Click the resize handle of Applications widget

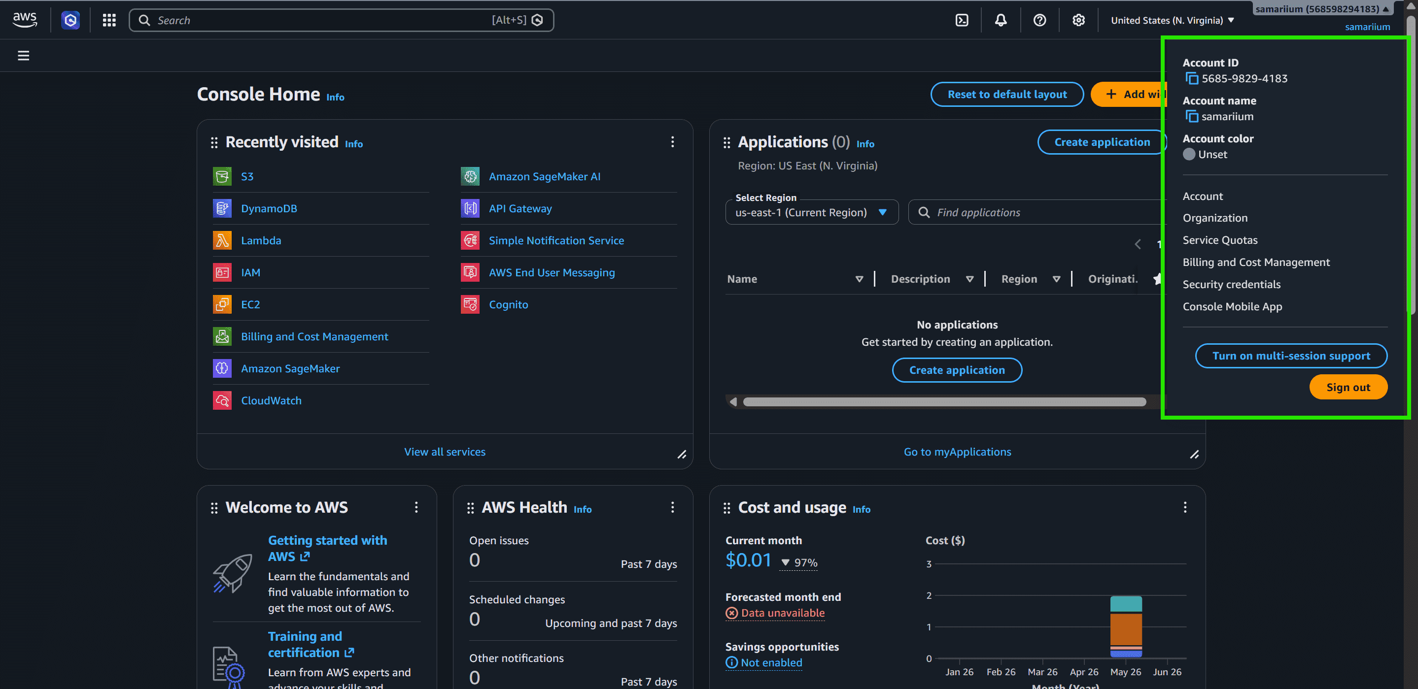(1194, 455)
